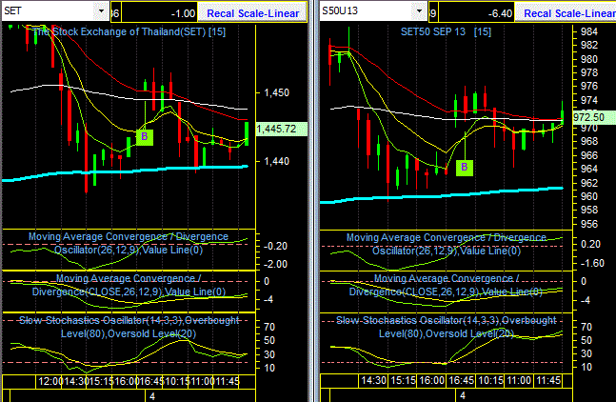The image size is (616, 402).
Task: Click 10:15 on S50U13 time axis
Action: coord(490,380)
